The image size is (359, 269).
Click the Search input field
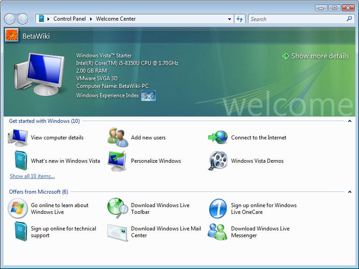[297, 19]
